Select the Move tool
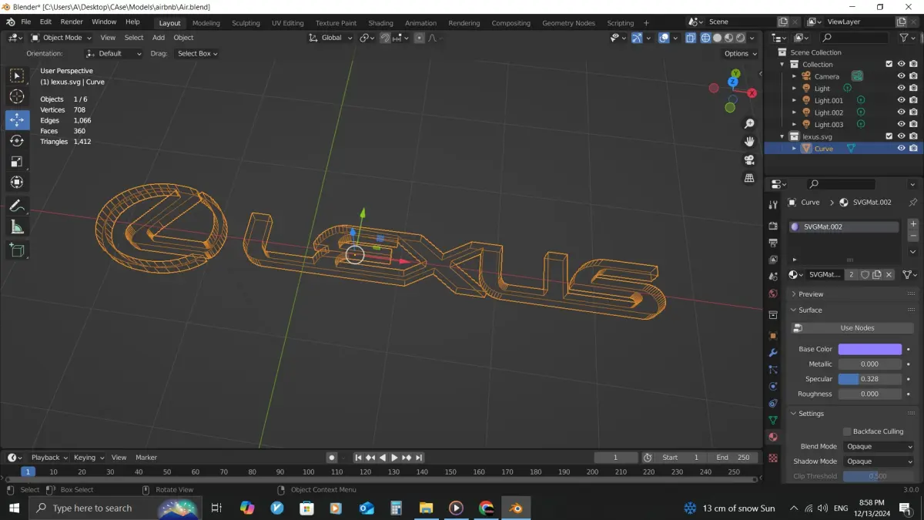Image resolution: width=924 pixels, height=520 pixels. tap(17, 120)
